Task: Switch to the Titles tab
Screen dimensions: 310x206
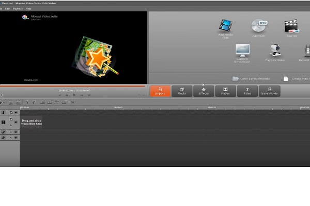Action: click(247, 91)
